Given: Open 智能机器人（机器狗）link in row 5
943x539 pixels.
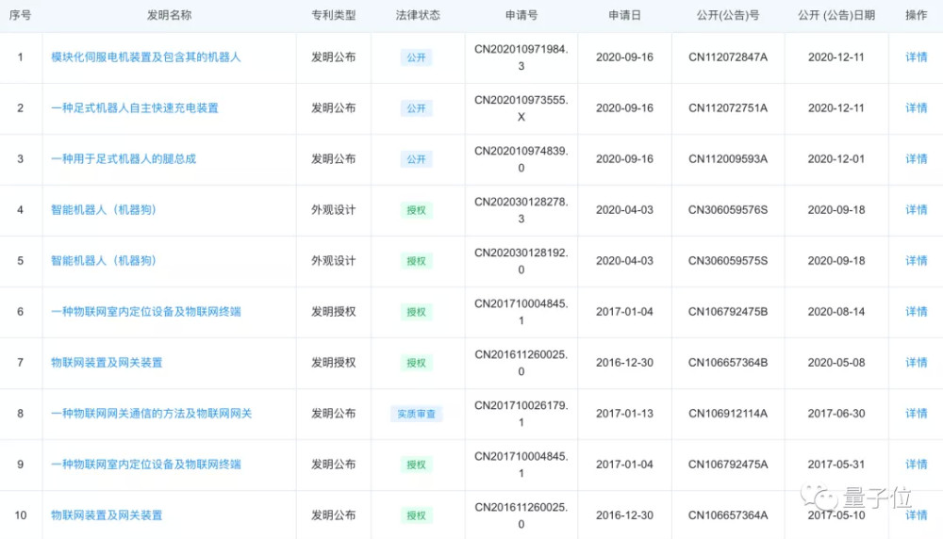Looking at the screenshot, I should 104,261.
